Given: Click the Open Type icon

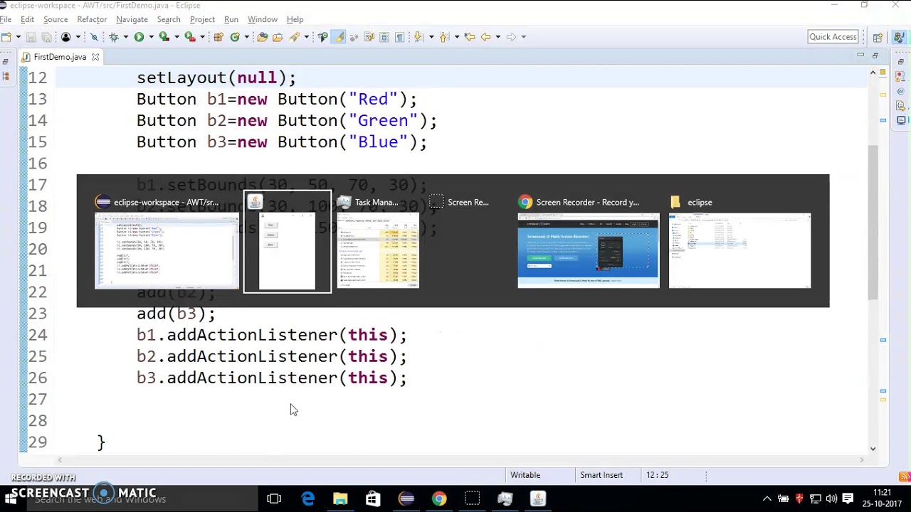Looking at the screenshot, I should (x=262, y=37).
